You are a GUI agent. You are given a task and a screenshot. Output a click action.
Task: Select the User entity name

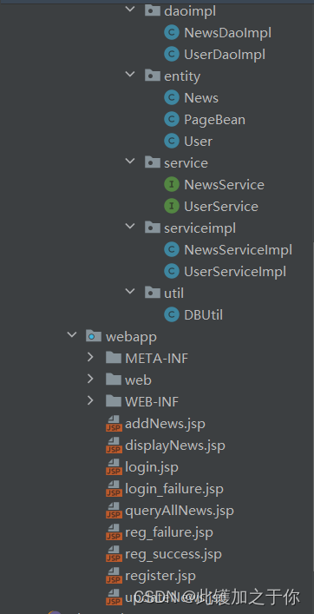[x=199, y=141]
